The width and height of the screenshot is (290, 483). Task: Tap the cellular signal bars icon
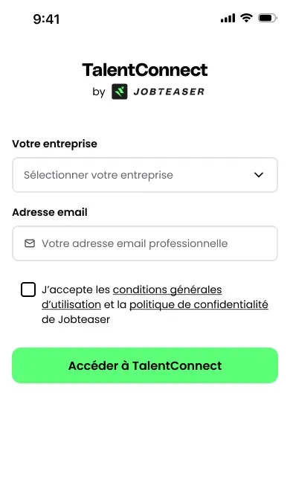228,18
